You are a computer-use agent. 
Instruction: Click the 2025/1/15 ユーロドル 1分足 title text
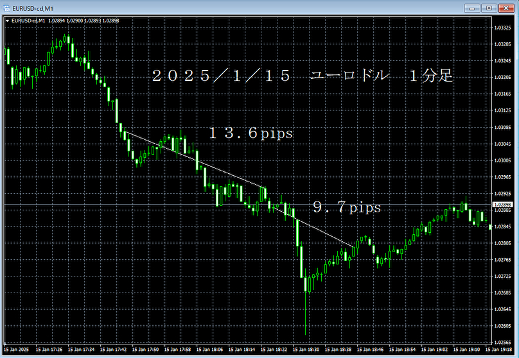[303, 76]
